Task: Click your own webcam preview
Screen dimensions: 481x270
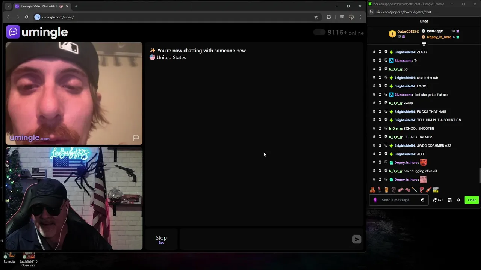Action: tap(74, 198)
